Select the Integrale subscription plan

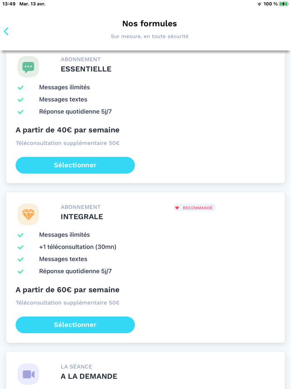point(75,325)
